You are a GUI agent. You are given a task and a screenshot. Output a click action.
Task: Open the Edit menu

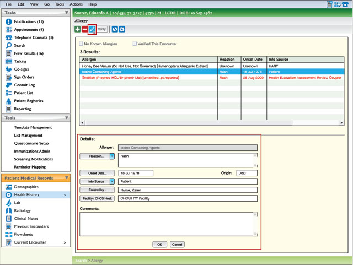click(21, 4)
